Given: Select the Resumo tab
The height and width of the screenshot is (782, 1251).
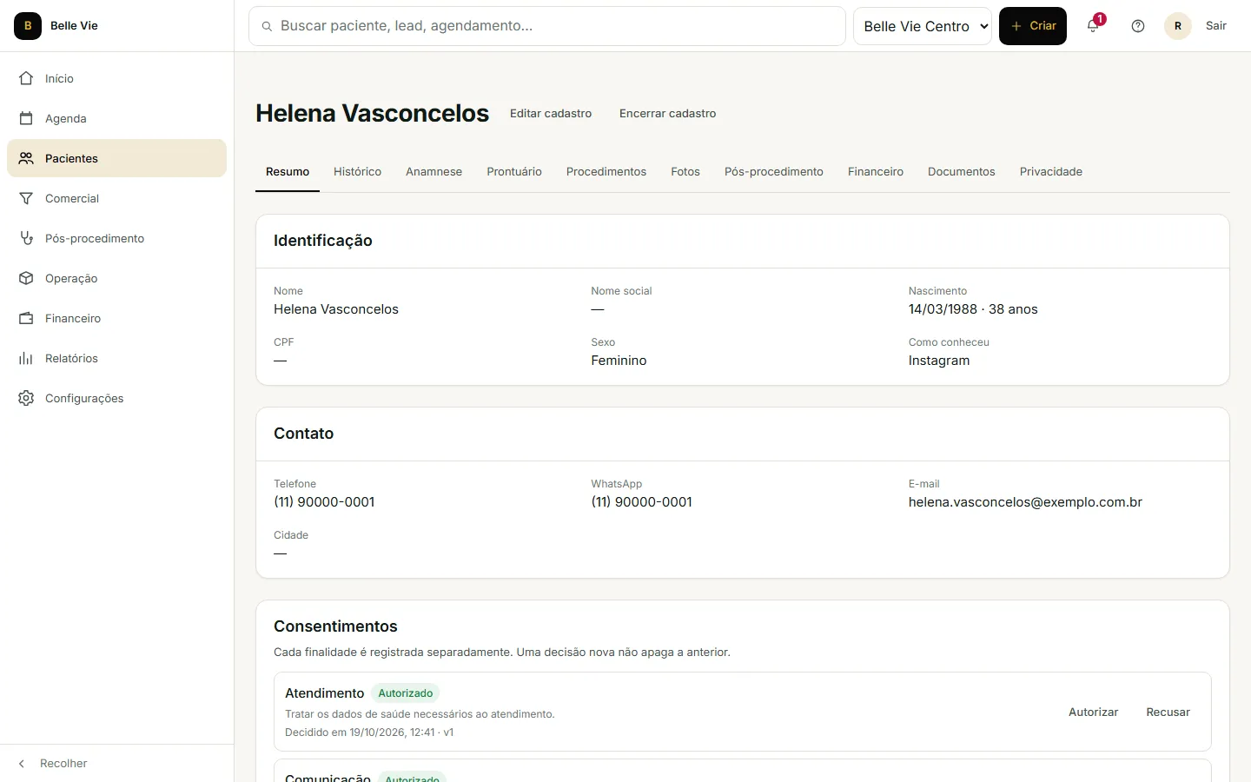Looking at the screenshot, I should pos(288,171).
